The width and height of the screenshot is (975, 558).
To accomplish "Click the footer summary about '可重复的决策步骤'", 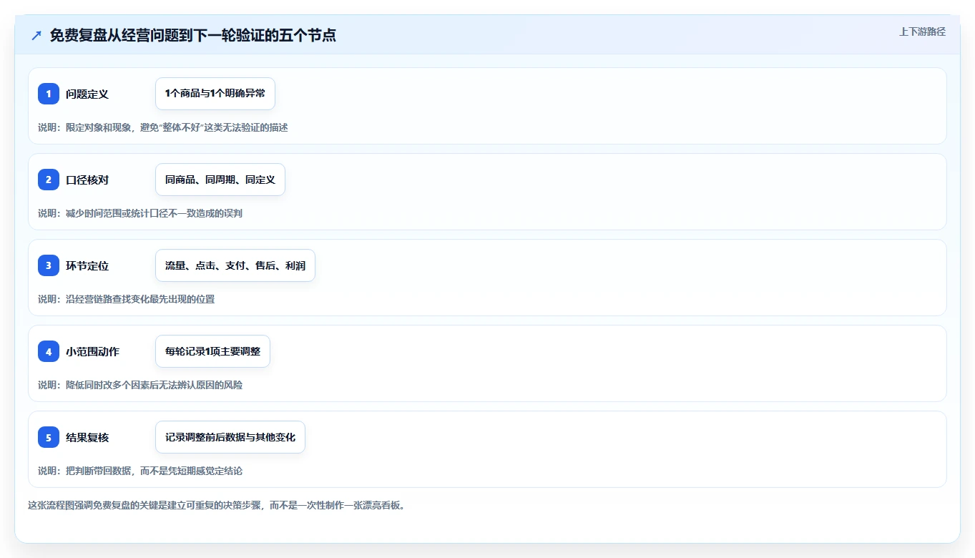I will pos(216,505).
